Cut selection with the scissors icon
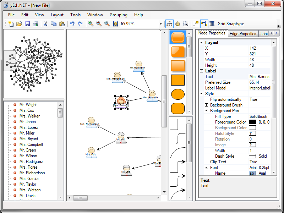Image resolution: width=284 pixels, height=213 pixels. tap(45, 24)
